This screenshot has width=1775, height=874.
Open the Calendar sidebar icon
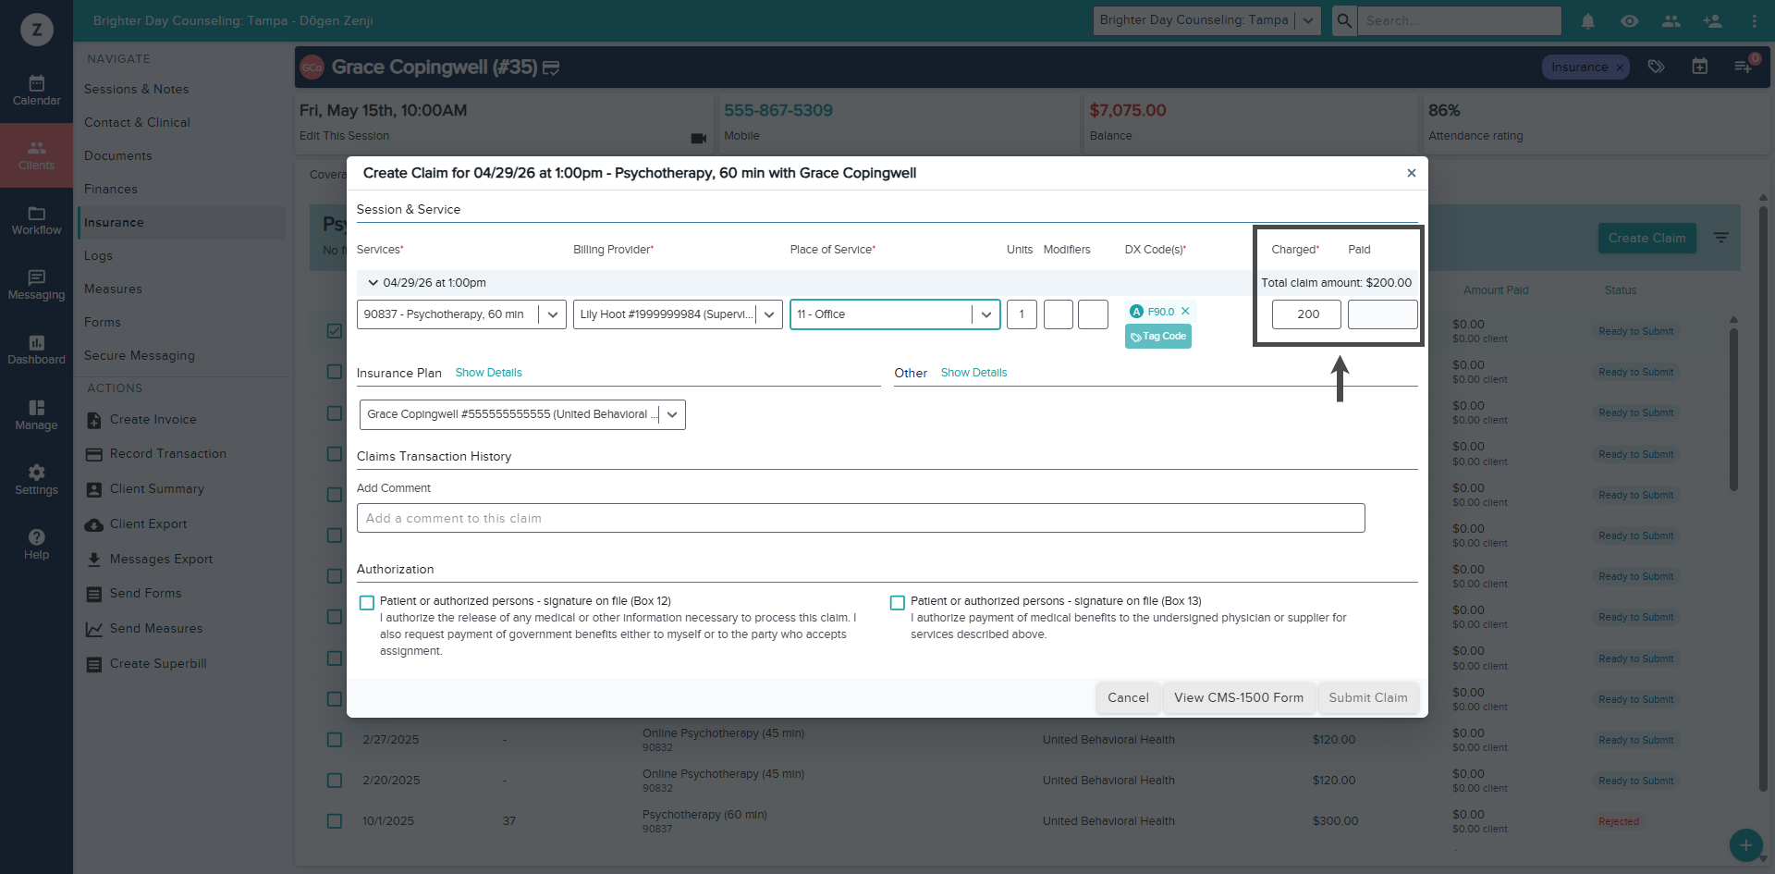pos(36,91)
